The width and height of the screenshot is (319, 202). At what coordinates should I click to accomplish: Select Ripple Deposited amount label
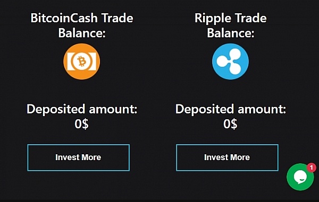[231, 110]
